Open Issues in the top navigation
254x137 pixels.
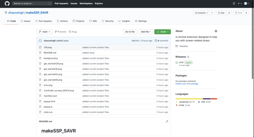[x=74, y=3]
